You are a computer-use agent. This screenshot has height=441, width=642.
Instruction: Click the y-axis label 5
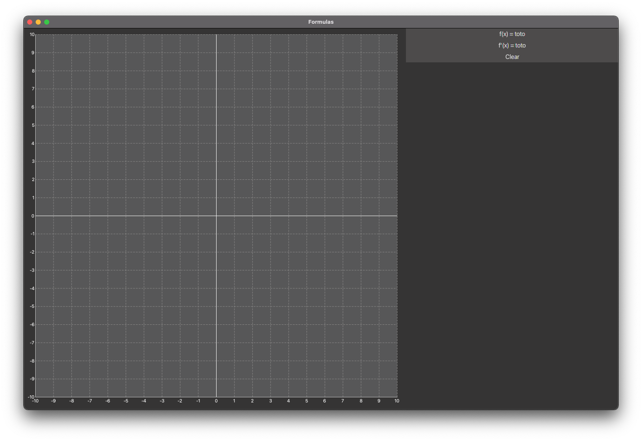pos(33,125)
